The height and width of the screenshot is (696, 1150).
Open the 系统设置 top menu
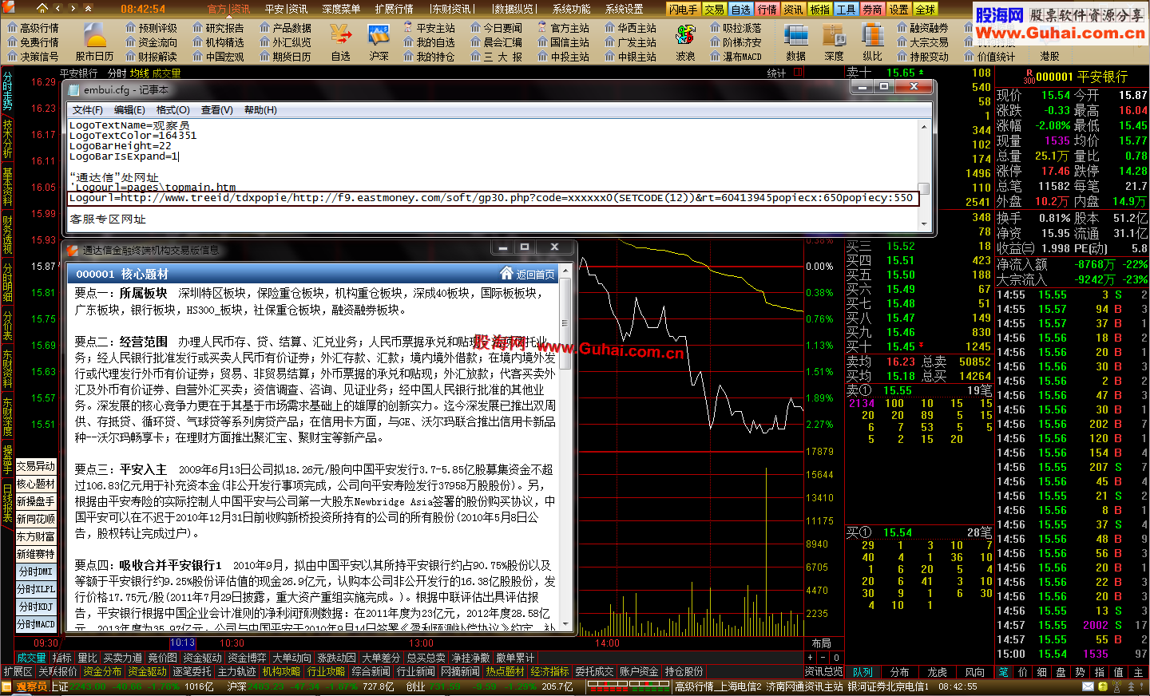point(624,9)
